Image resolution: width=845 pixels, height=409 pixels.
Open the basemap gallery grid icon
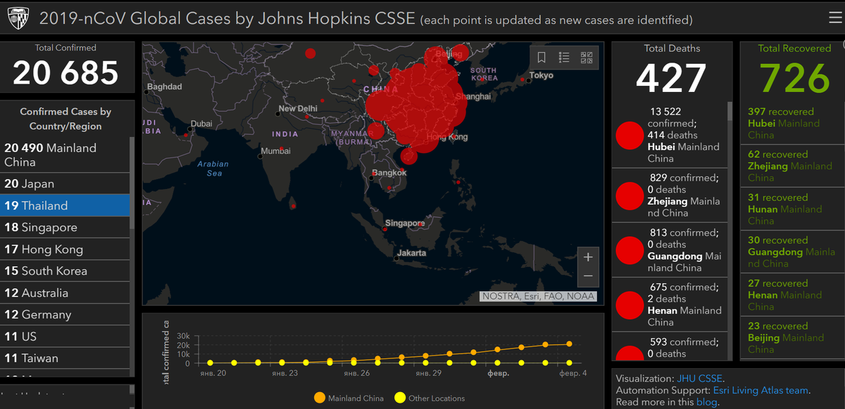pyautogui.click(x=587, y=58)
